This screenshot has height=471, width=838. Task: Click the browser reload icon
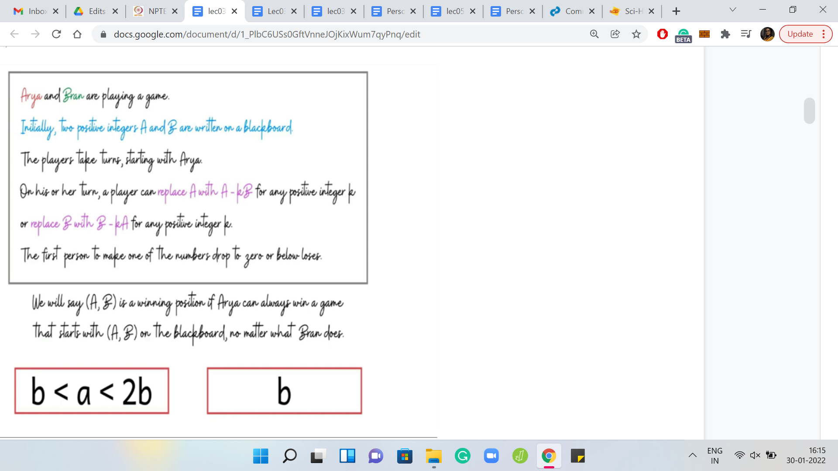(56, 34)
